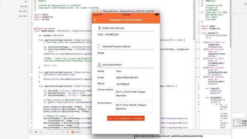Click the 'return true' code line
The height and width of the screenshot is (139, 247).
pos(50,65)
